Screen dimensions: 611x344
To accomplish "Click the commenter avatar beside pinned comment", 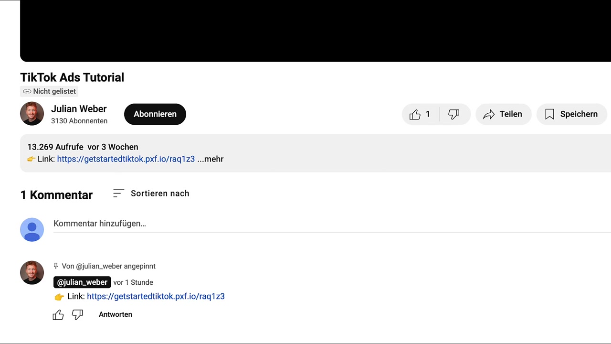I will coord(32,273).
